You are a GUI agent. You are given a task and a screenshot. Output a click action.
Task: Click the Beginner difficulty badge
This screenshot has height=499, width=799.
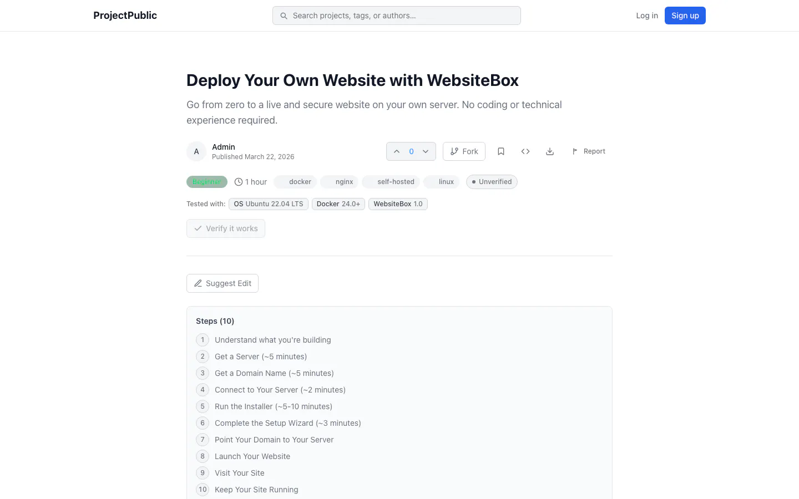pos(207,182)
